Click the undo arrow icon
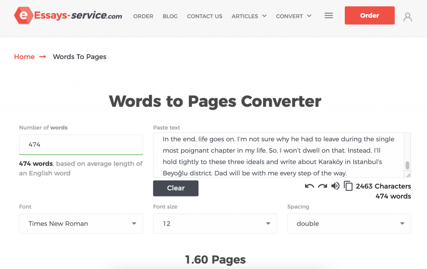Image resolution: width=427 pixels, height=269 pixels. point(309,186)
